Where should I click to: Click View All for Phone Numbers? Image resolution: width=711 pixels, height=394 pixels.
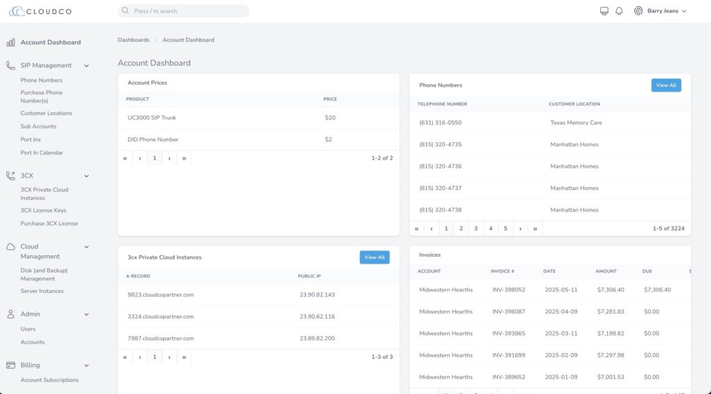(666, 85)
